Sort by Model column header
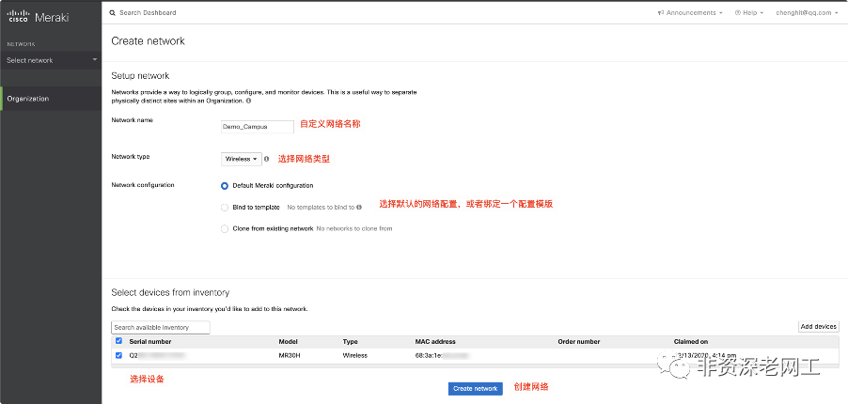 tap(289, 342)
